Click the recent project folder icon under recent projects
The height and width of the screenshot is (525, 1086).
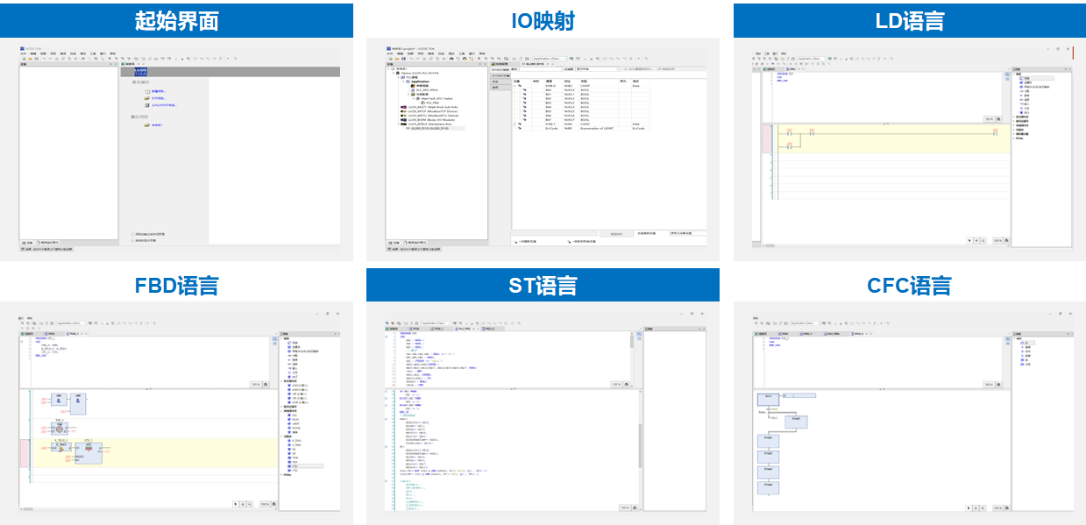tap(147, 125)
